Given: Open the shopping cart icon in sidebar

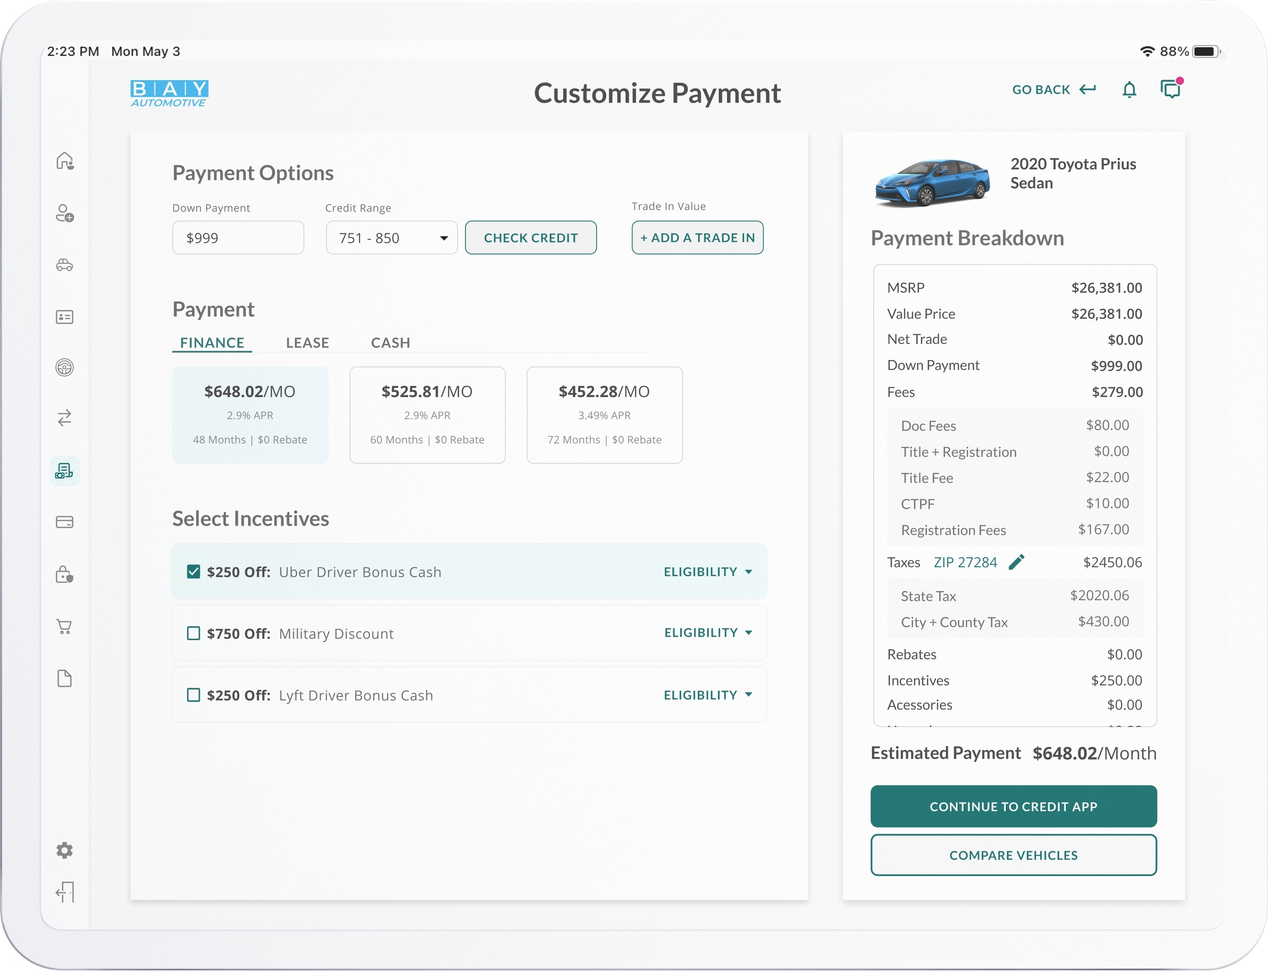Looking at the screenshot, I should point(64,626).
